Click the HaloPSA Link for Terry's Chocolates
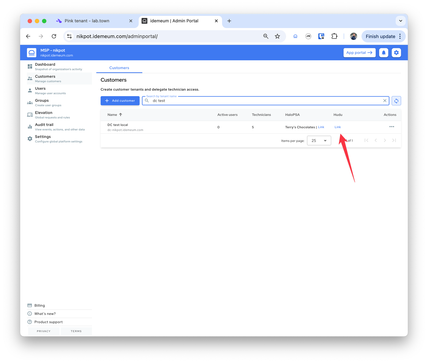Screen dimensions: 428x363 point(321,127)
